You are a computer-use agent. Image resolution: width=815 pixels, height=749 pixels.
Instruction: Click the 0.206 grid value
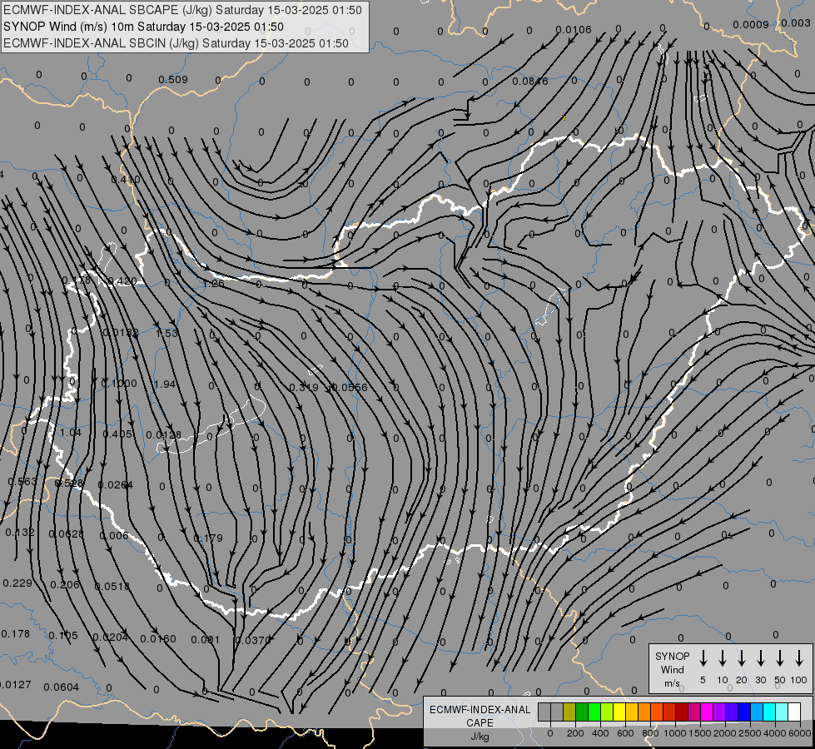(x=65, y=585)
